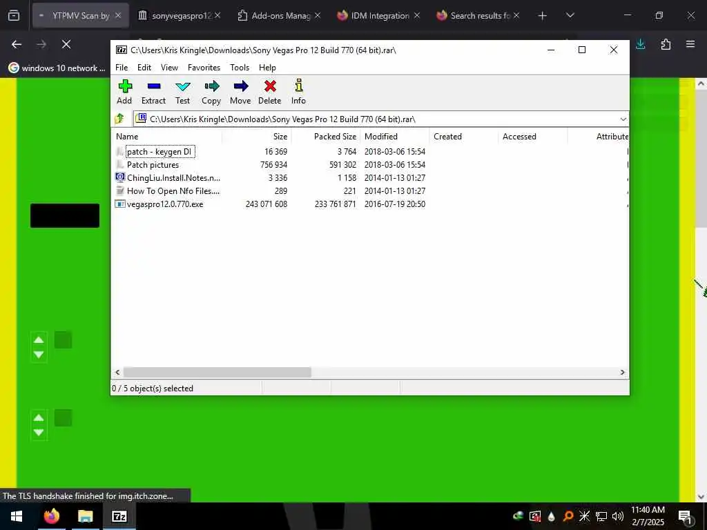Viewport: 707px width, 530px height.
Task: Sort by Accessed column header
Action: pyautogui.click(x=532, y=137)
